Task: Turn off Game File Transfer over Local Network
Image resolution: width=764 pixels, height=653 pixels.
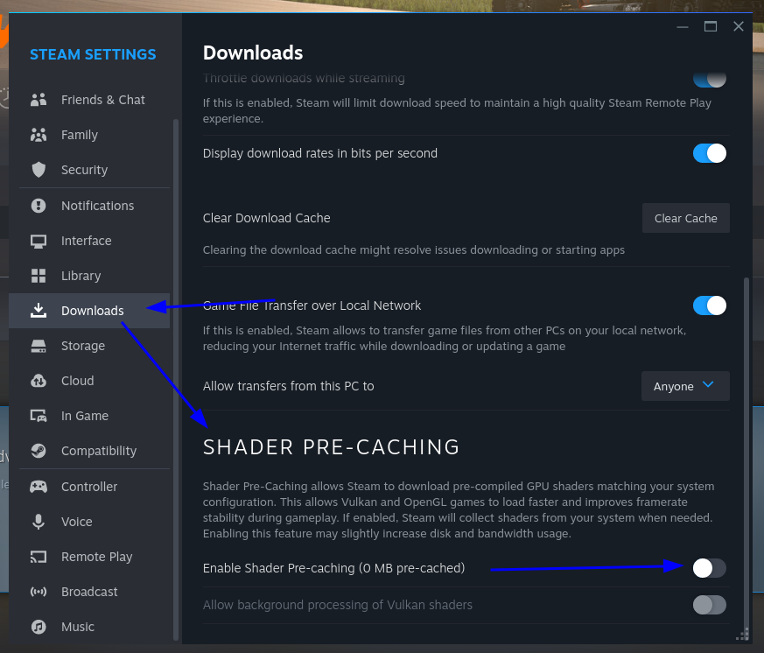Action: coord(710,305)
